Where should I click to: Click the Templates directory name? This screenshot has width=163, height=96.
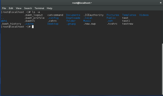pos(129,15)
